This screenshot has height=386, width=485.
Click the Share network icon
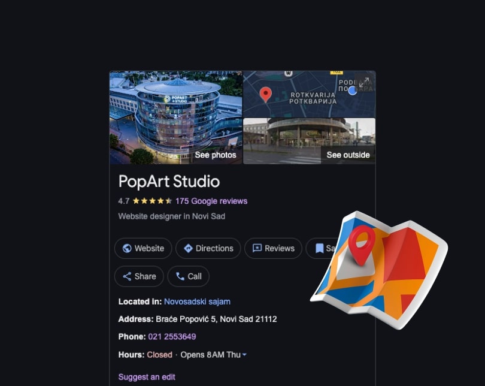click(x=127, y=276)
